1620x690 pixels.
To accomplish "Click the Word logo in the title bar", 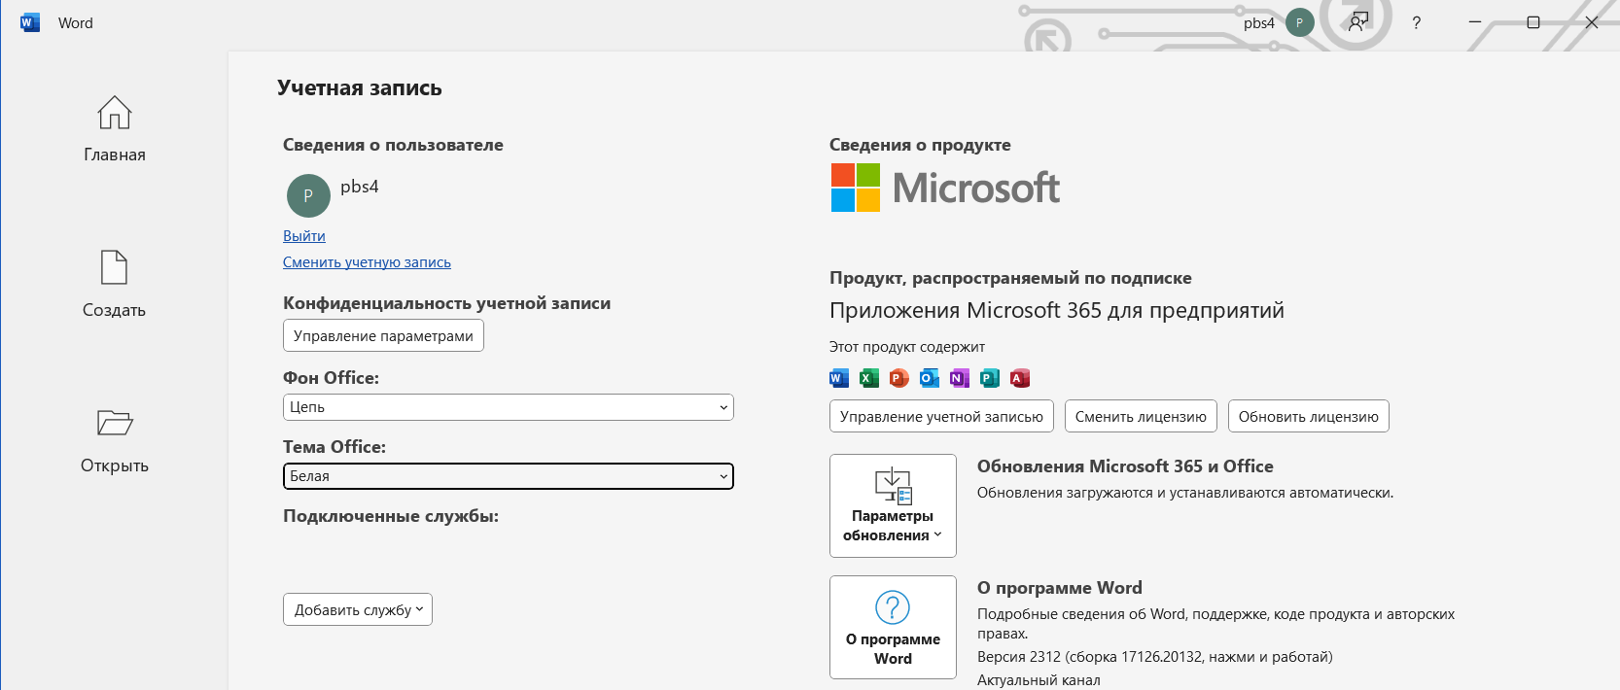I will tap(30, 22).
